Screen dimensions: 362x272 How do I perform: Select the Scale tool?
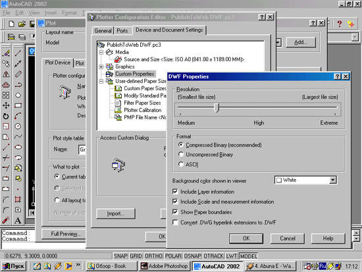click(6, 126)
